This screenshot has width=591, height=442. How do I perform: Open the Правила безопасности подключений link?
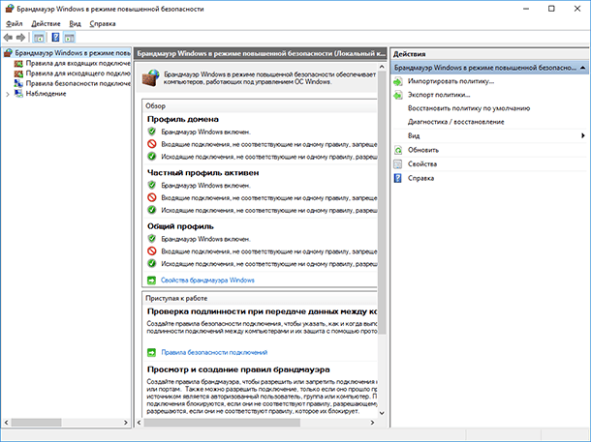[214, 352]
